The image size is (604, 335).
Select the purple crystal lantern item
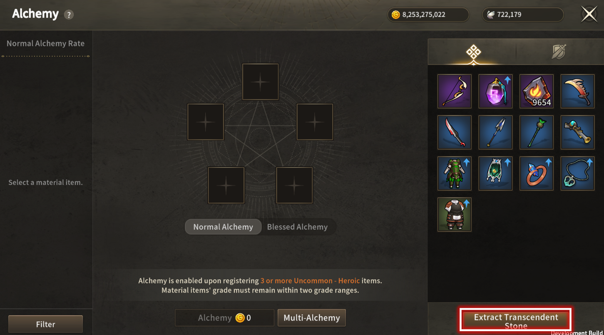495,91
